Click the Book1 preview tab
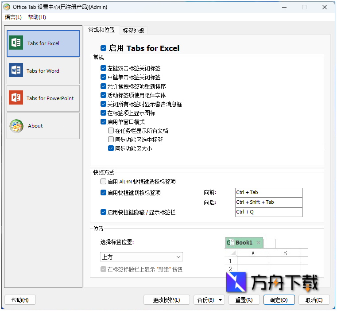Viewport: 337px width, 311px height. 244,243
